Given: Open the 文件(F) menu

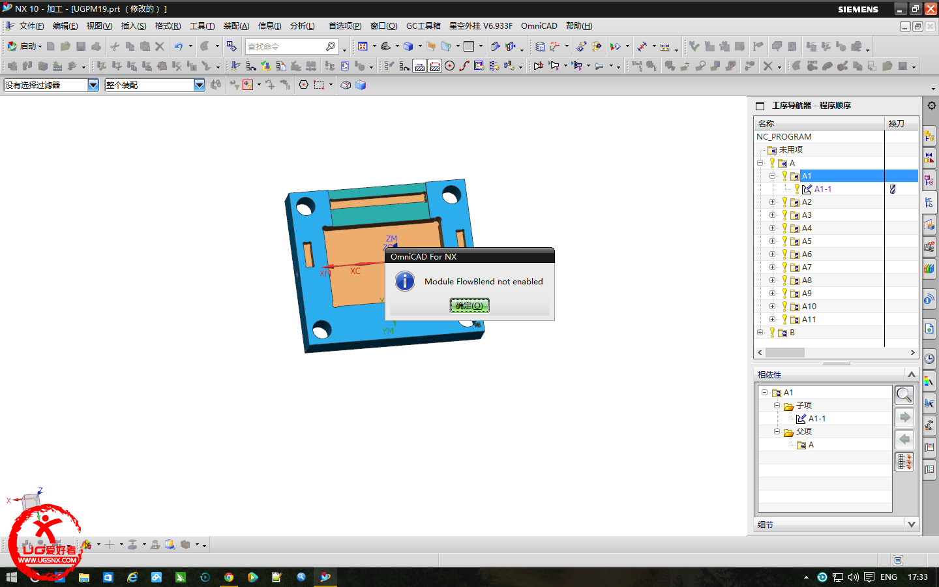Looking at the screenshot, I should click(31, 26).
